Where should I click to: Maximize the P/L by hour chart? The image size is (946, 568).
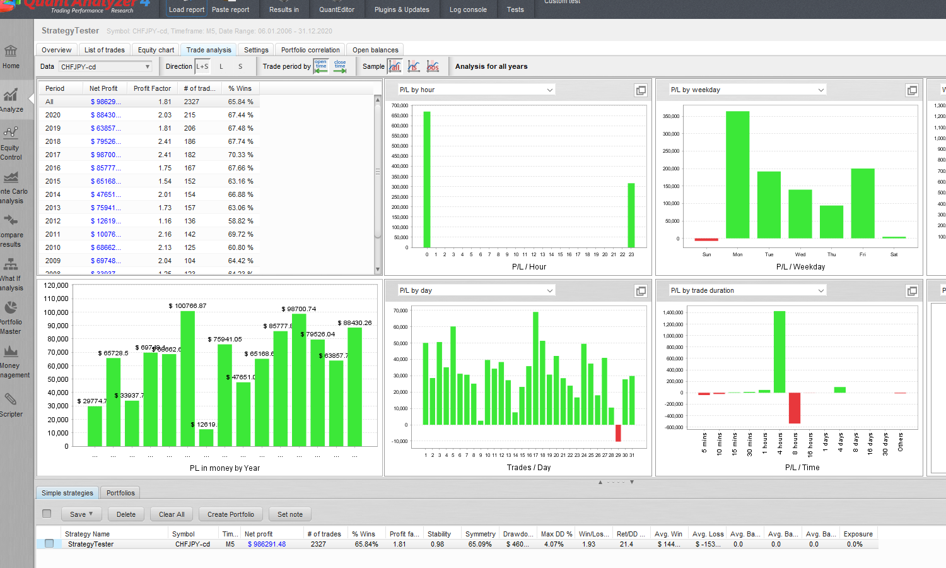[x=641, y=90]
